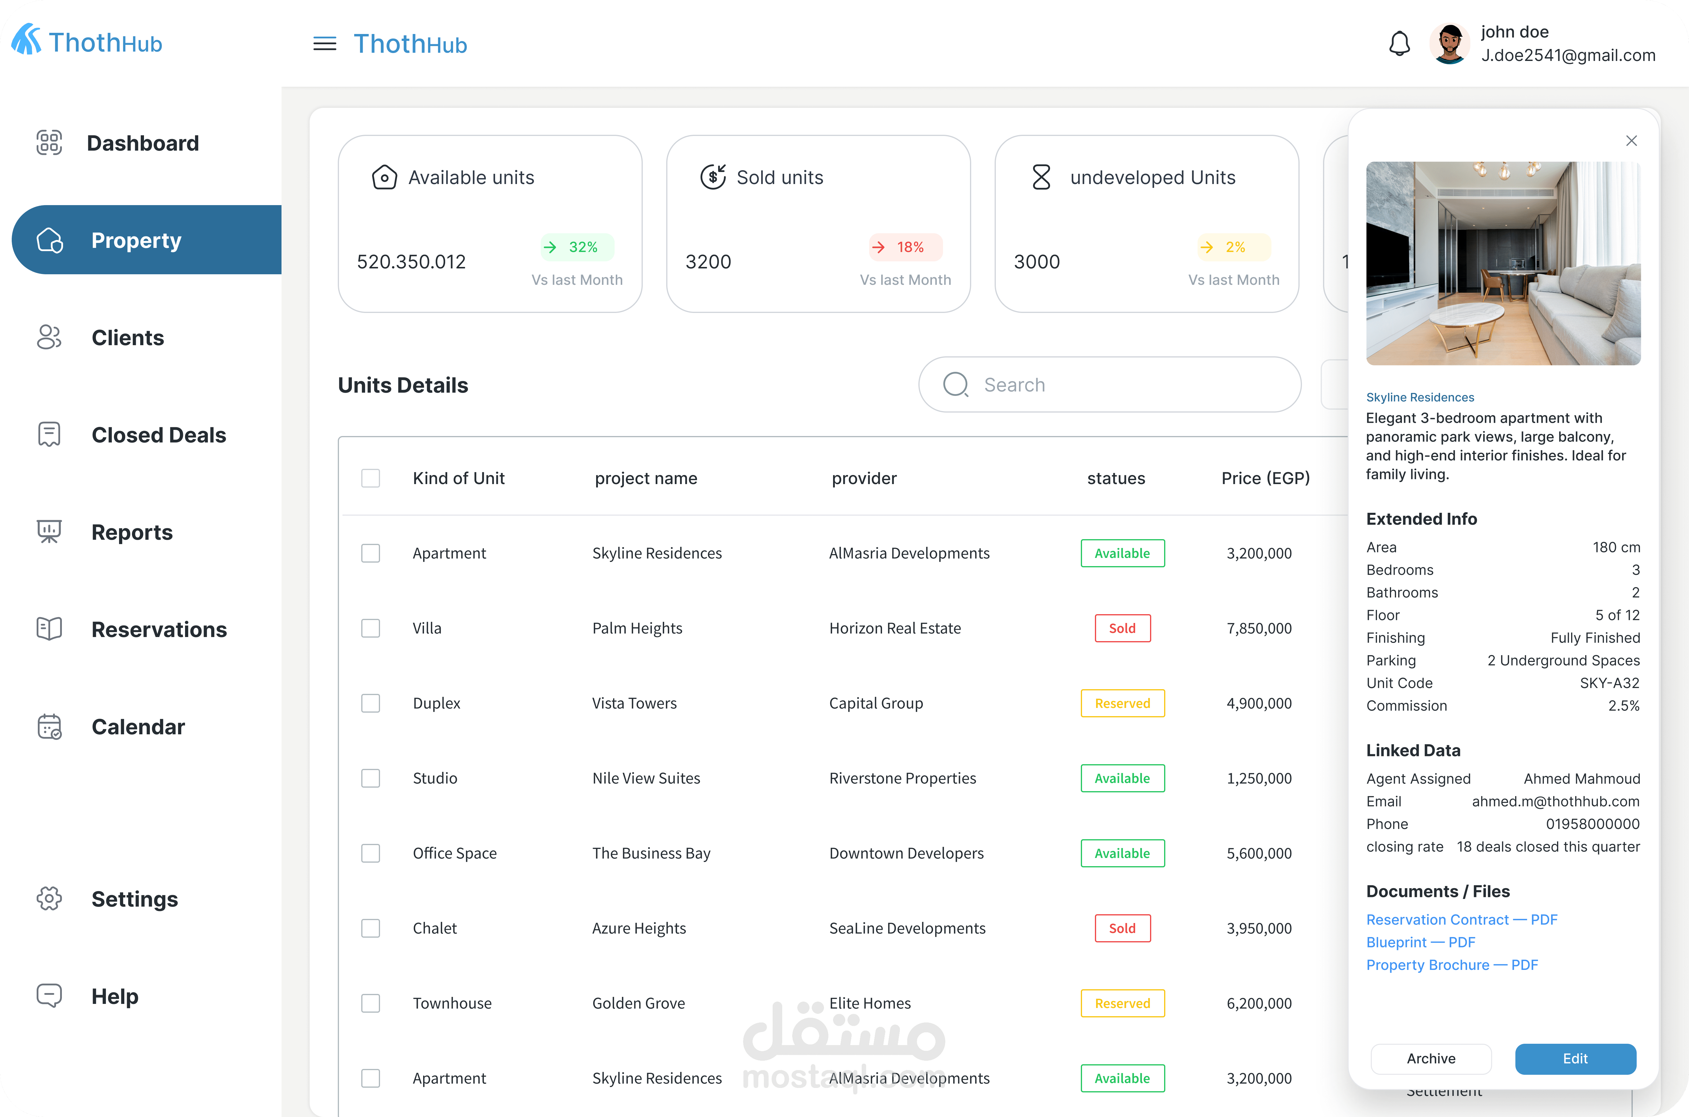This screenshot has height=1117, width=1689.
Task: Click the Settings gear icon
Action: coord(49,898)
